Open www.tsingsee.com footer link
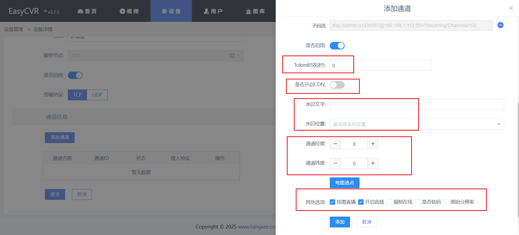The image size is (519, 235). click(257, 227)
